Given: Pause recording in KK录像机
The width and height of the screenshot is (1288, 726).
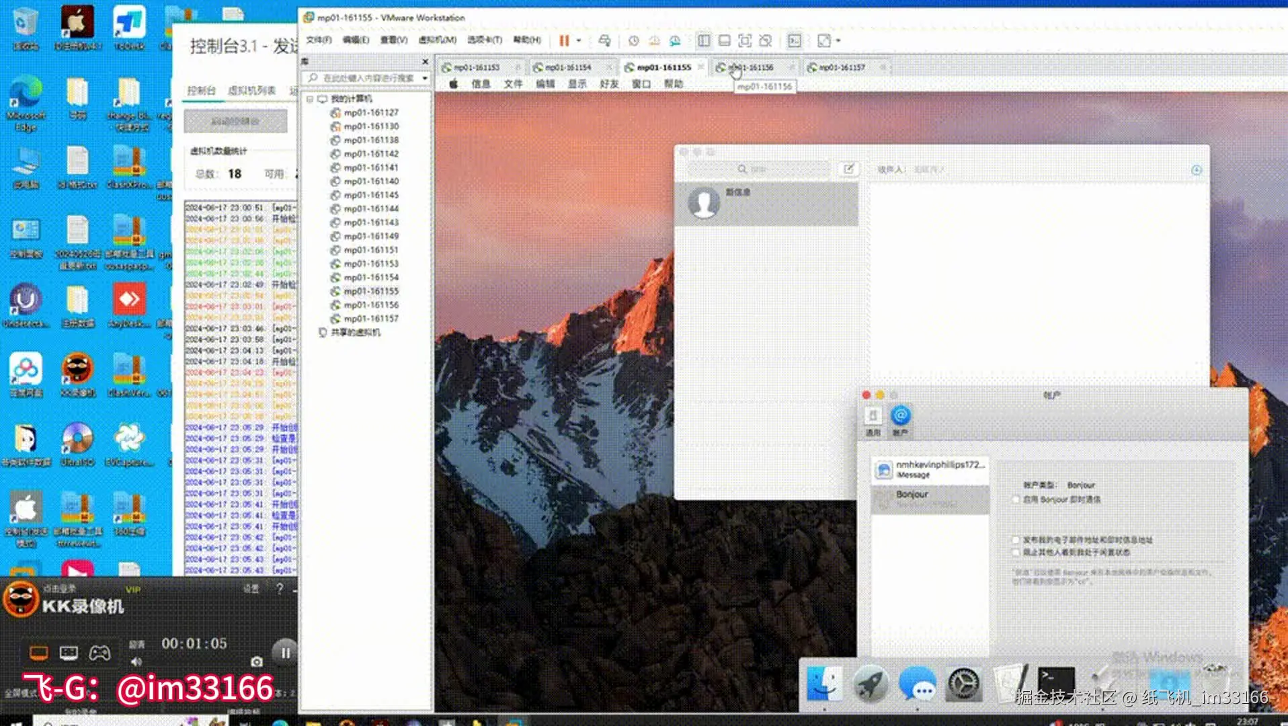Looking at the screenshot, I should [x=285, y=652].
